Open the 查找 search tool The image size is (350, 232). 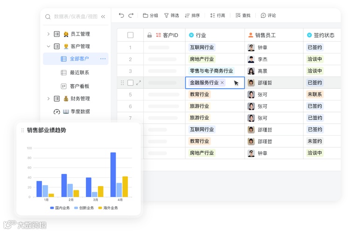pos(243,15)
